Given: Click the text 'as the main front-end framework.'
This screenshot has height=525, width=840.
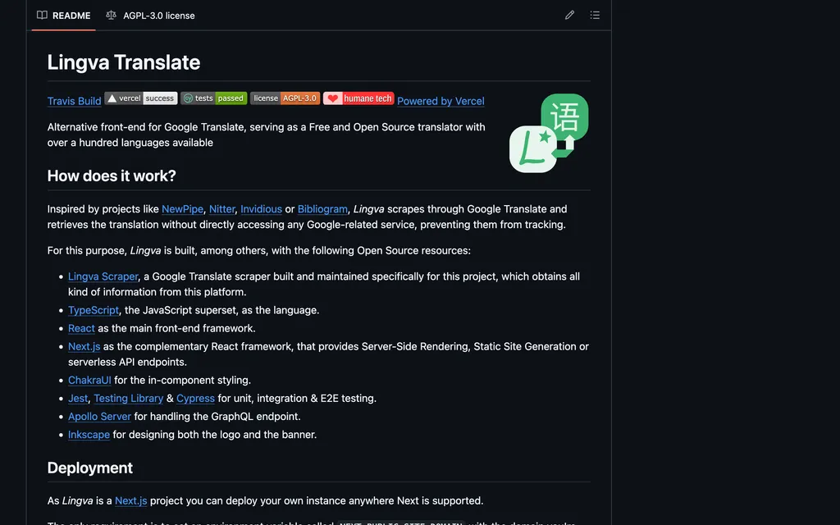Looking at the screenshot, I should click(176, 328).
